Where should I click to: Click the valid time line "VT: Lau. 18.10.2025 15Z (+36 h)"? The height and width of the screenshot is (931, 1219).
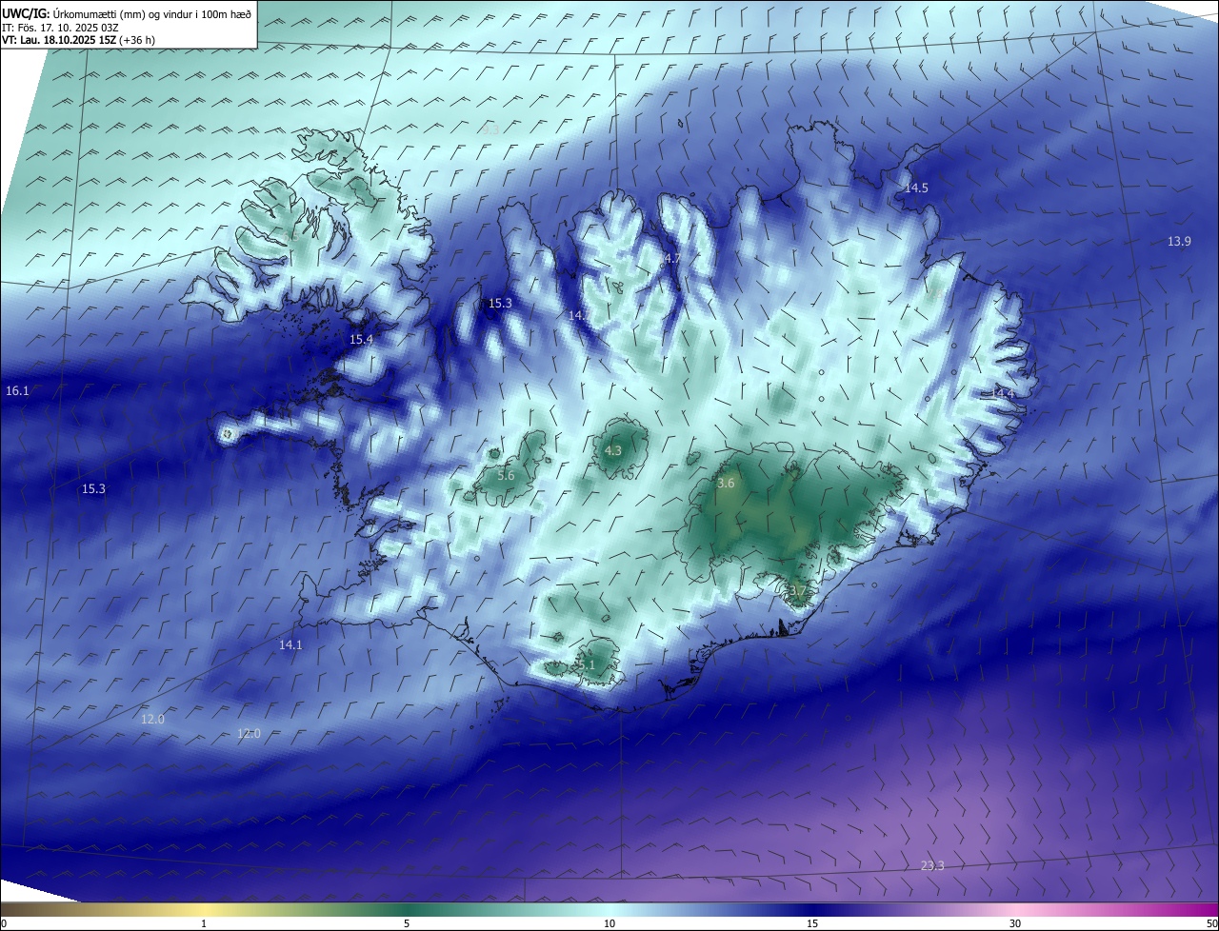tap(79, 40)
